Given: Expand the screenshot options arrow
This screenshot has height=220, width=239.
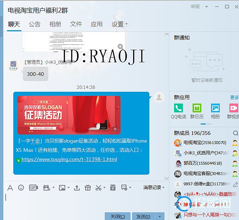Looking at the screenshot, I should click(104, 188).
